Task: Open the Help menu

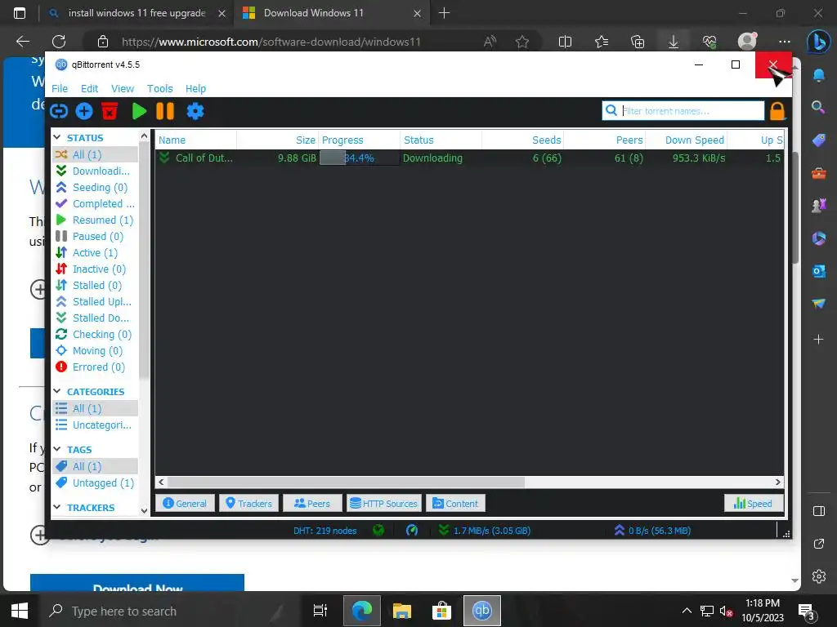Action: point(195,88)
